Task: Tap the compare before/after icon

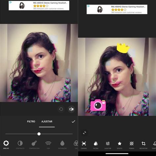Action: [x=71, y=109]
